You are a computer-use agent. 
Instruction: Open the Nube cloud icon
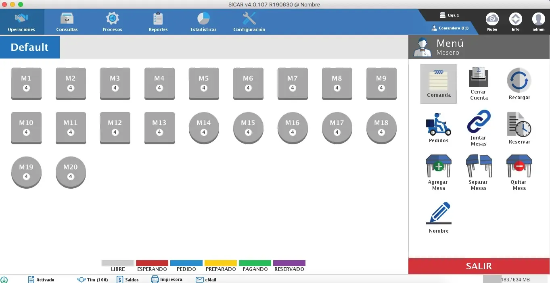(x=492, y=19)
